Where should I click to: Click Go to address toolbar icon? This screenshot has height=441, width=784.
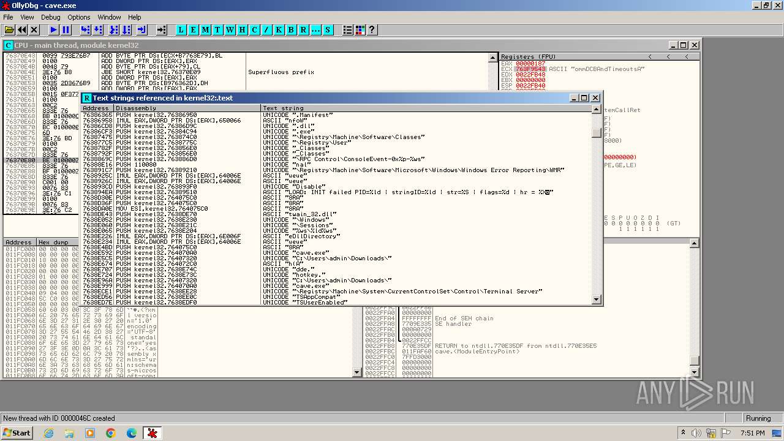(x=162, y=29)
